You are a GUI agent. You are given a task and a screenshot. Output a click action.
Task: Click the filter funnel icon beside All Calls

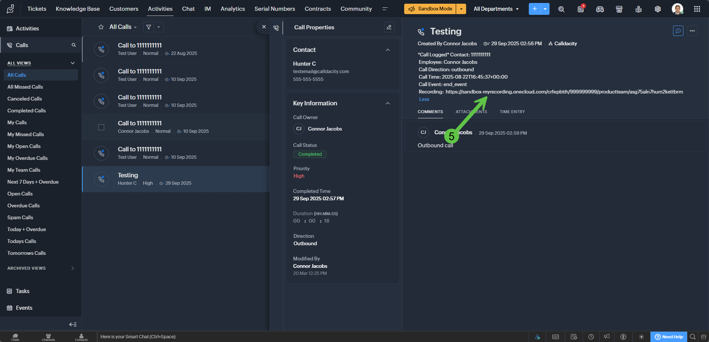click(x=149, y=27)
